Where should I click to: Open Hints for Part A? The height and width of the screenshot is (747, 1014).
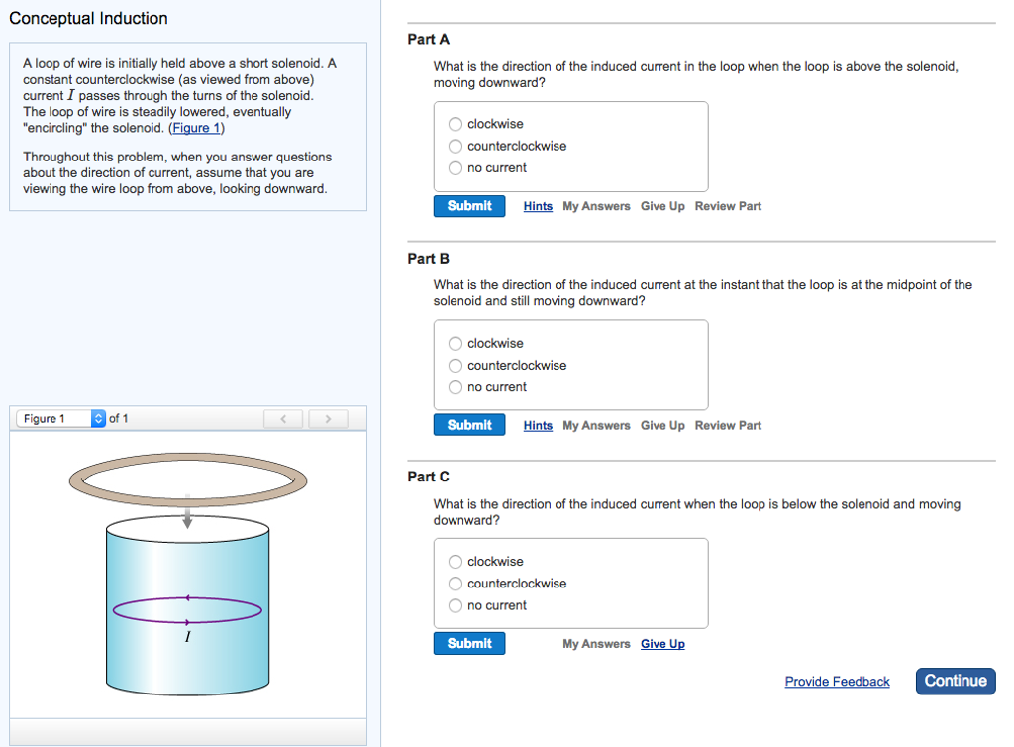tap(538, 206)
